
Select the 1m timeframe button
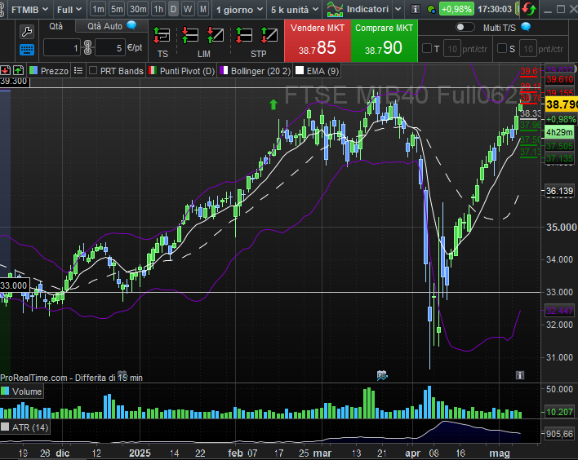pos(99,9)
